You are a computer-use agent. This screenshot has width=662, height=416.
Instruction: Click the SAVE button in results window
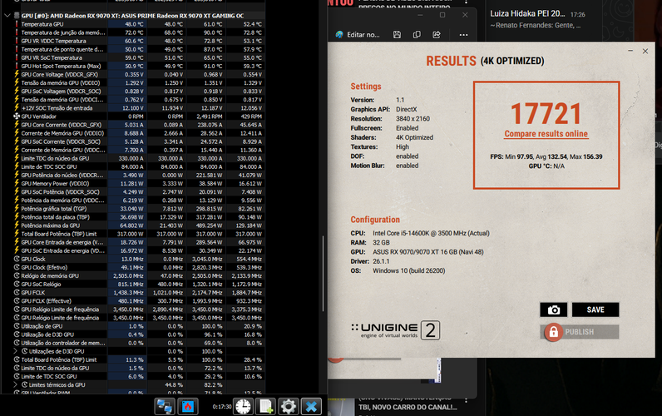pyautogui.click(x=595, y=310)
